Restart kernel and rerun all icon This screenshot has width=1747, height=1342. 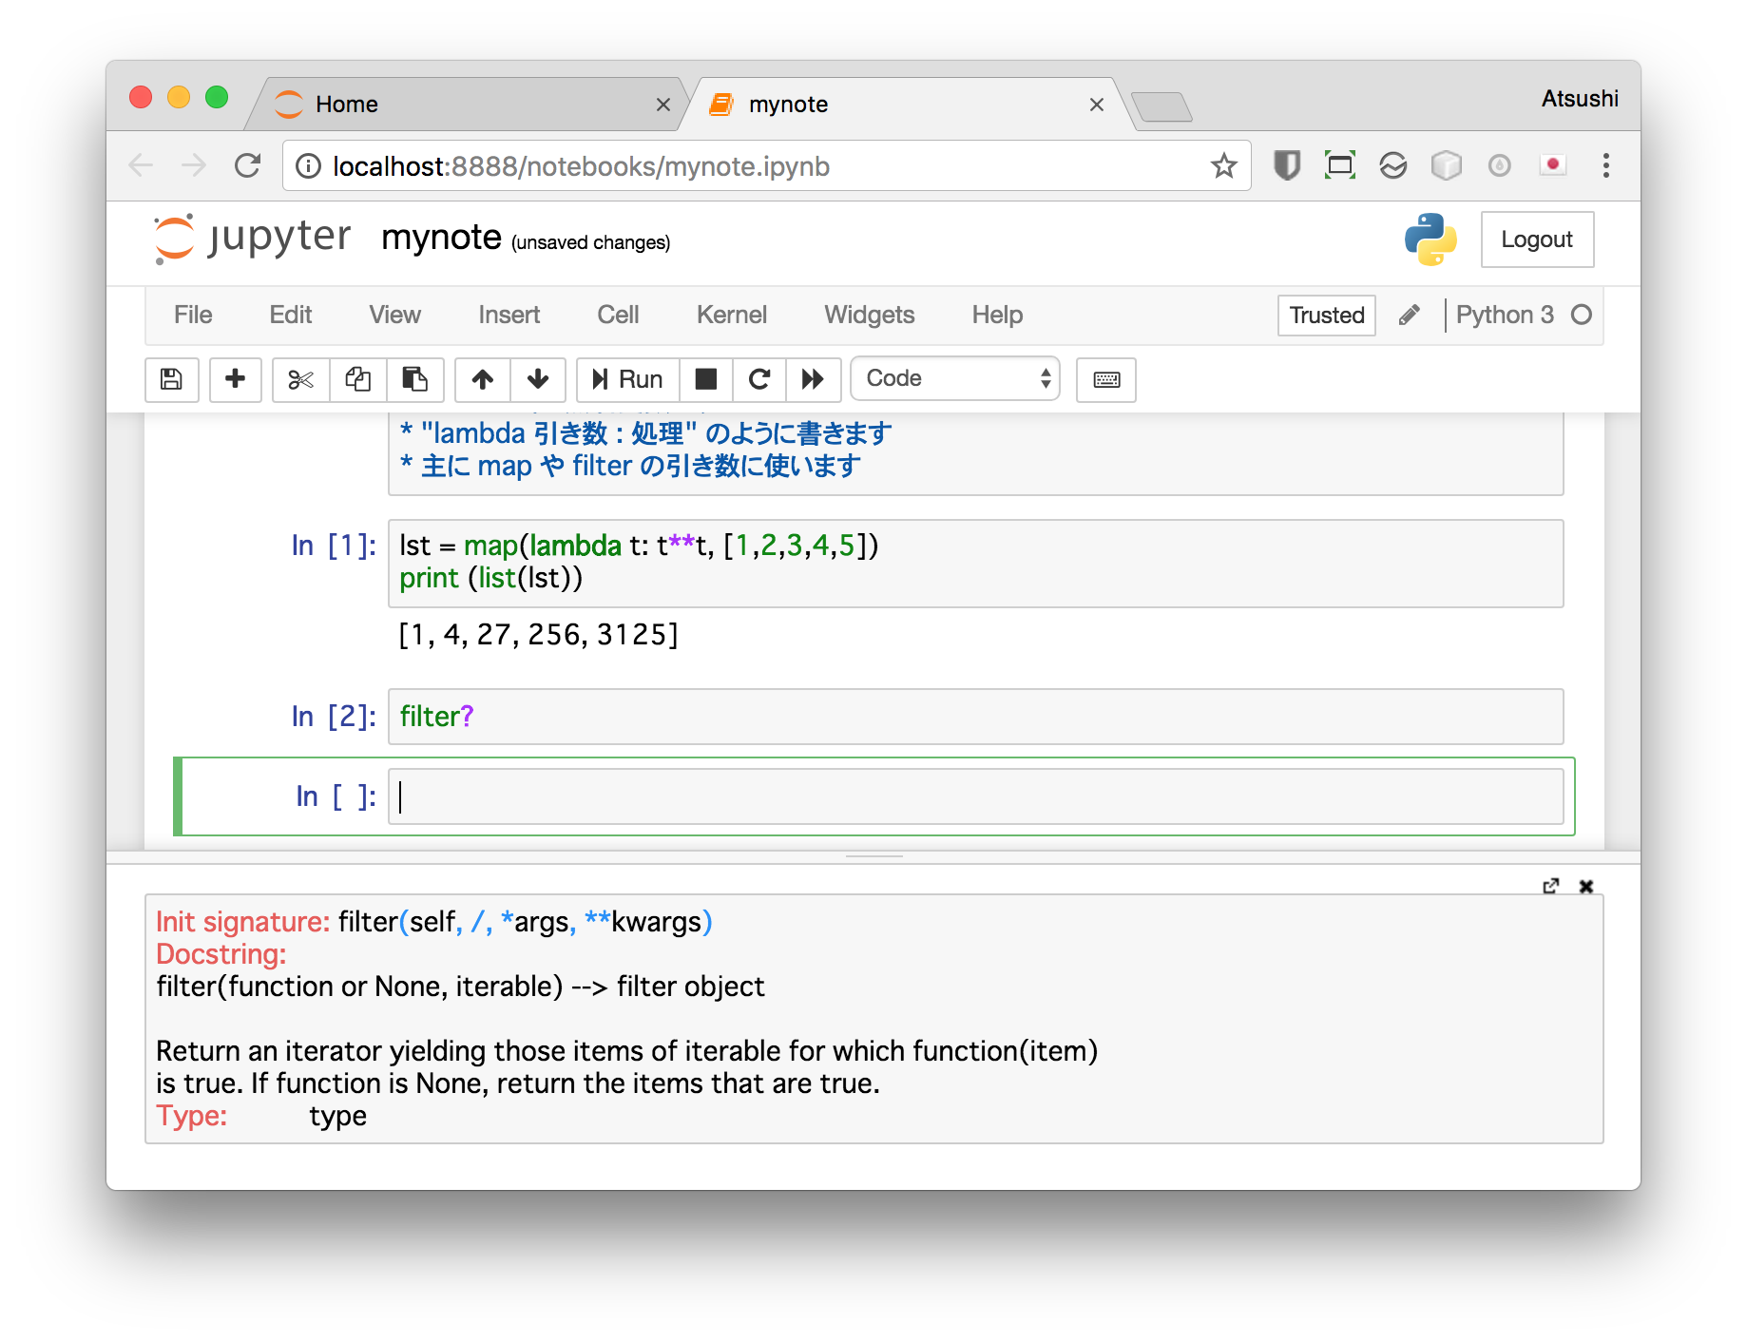coord(813,379)
